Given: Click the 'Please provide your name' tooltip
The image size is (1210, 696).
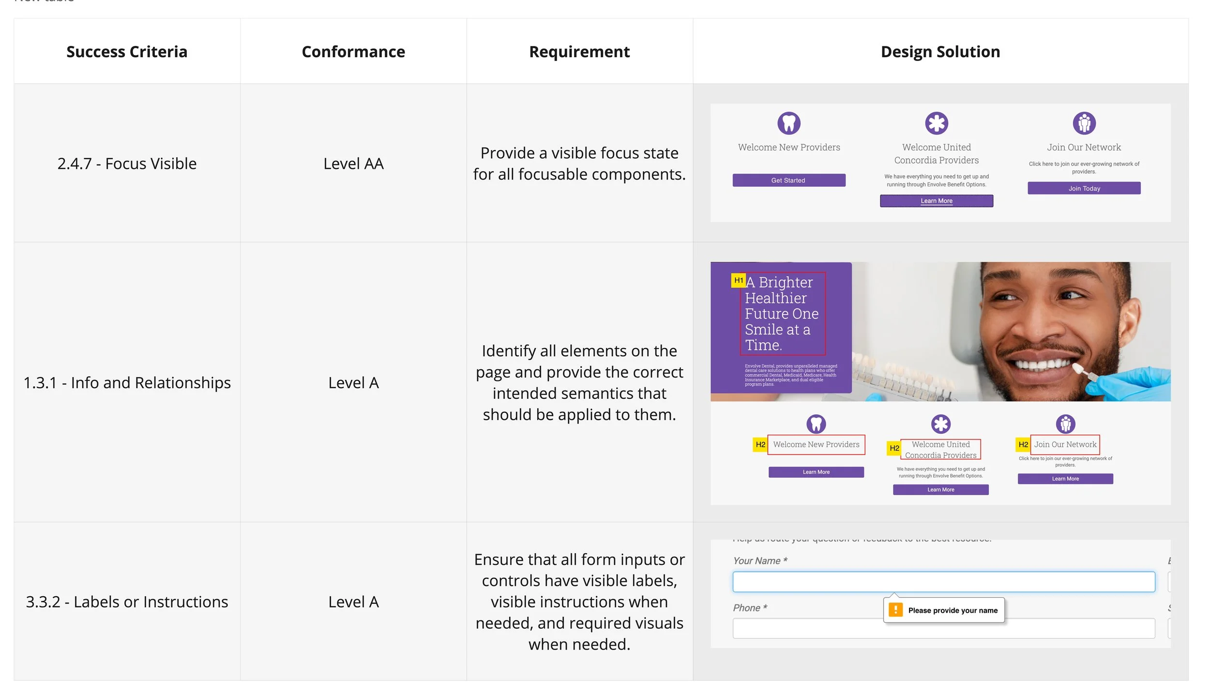Looking at the screenshot, I should 952,610.
